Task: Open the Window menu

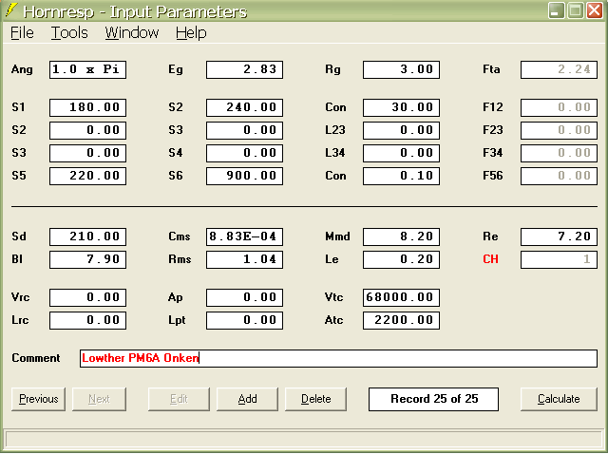Action: (132, 33)
